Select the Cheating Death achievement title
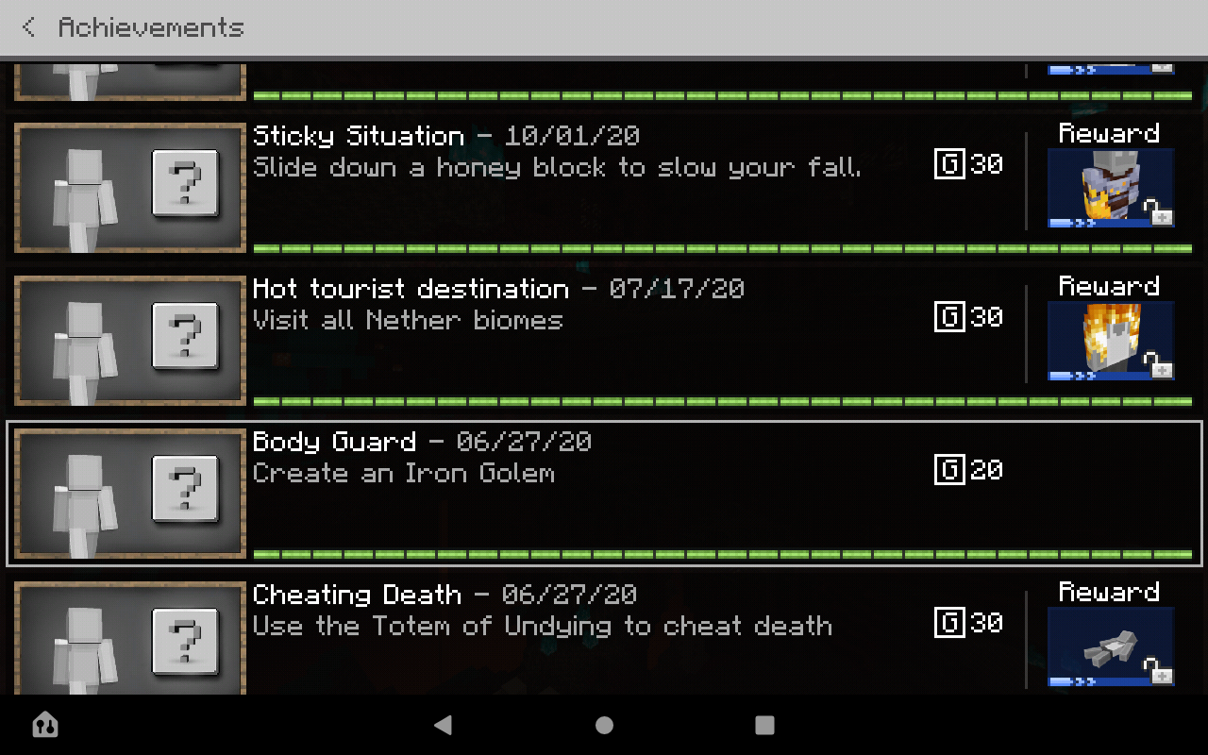Image resolution: width=1208 pixels, height=755 pixels. (357, 595)
